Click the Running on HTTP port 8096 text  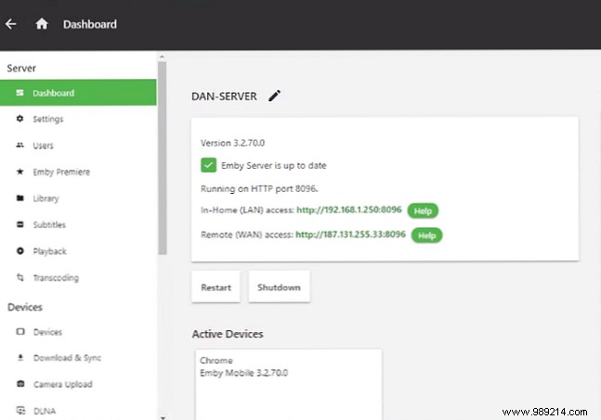click(x=259, y=188)
